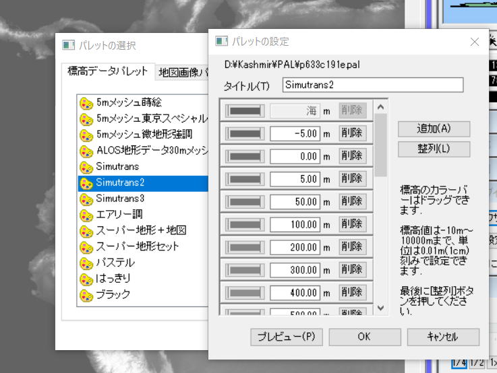Click the 50.00 m elevation value field
This screenshot has height=373, width=497.
(295, 201)
